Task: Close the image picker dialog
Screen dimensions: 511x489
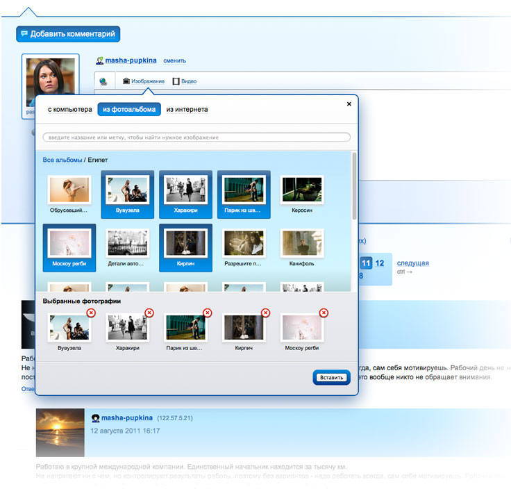Action: 349,104
